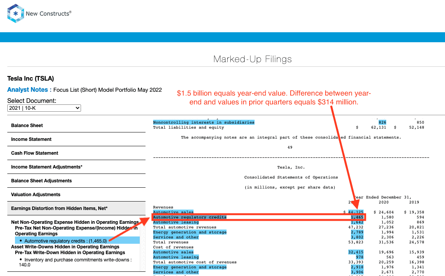Click the highlighted value 32,415
This screenshot has width=445, height=276.
pos(356,252)
